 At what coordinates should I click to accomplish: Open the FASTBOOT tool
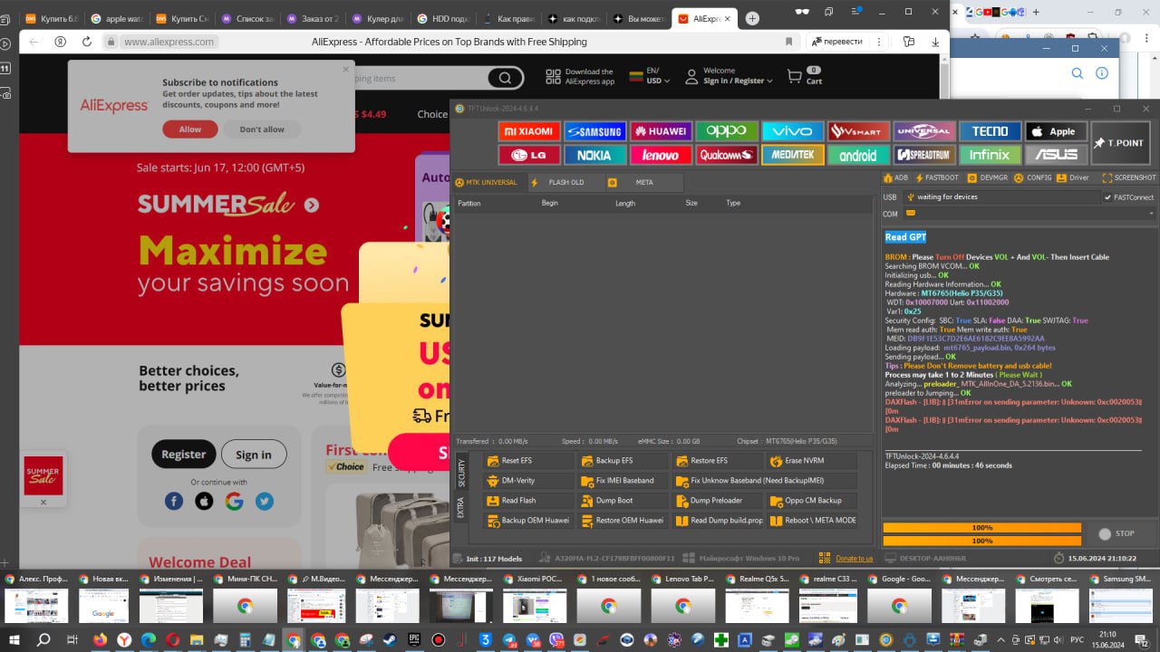937,177
